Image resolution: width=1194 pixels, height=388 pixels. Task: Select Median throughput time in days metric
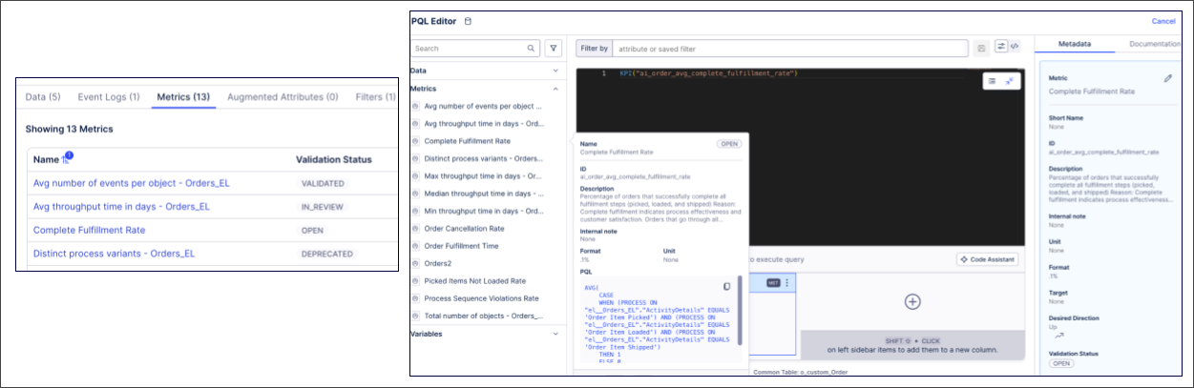pos(484,194)
